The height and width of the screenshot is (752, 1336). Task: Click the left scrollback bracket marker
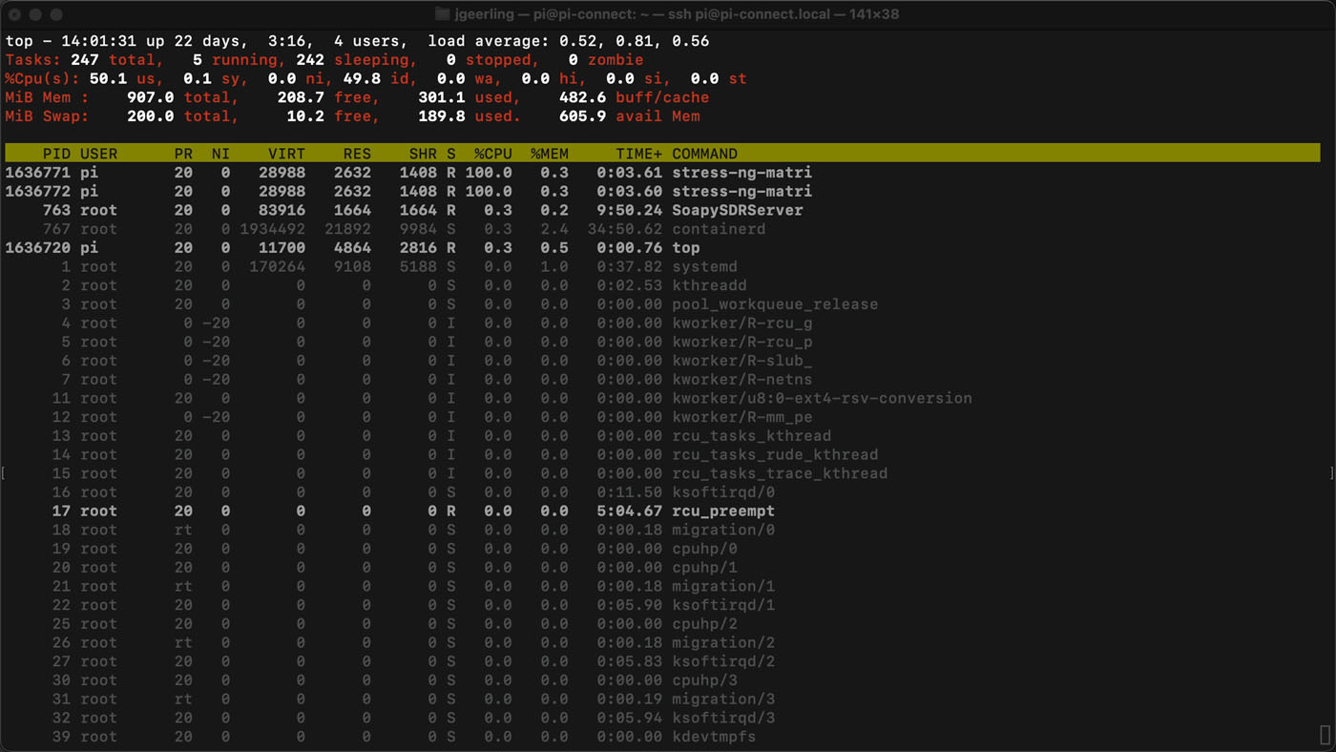pyautogui.click(x=4, y=472)
